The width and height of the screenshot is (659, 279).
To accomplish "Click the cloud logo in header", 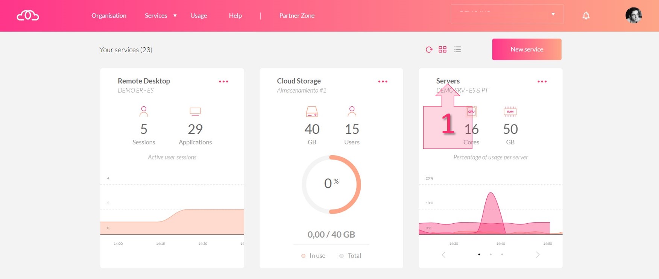I will (28, 15).
